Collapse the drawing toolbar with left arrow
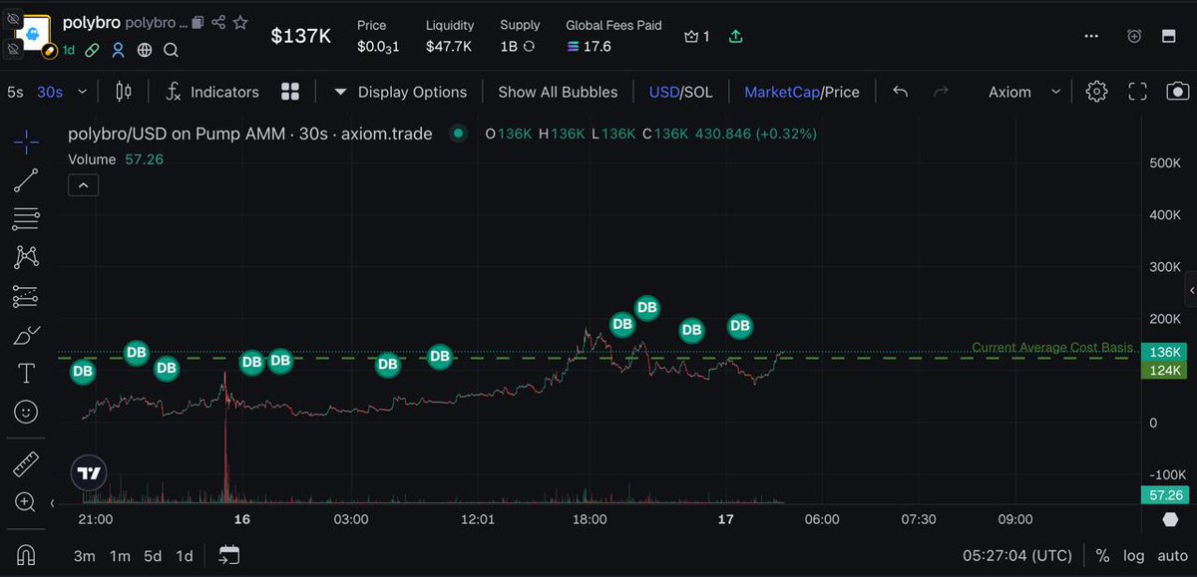Viewport: 1197px width, 577px height. tap(52, 503)
